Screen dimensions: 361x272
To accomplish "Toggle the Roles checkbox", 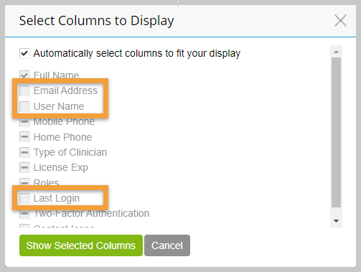I will click(x=24, y=182).
